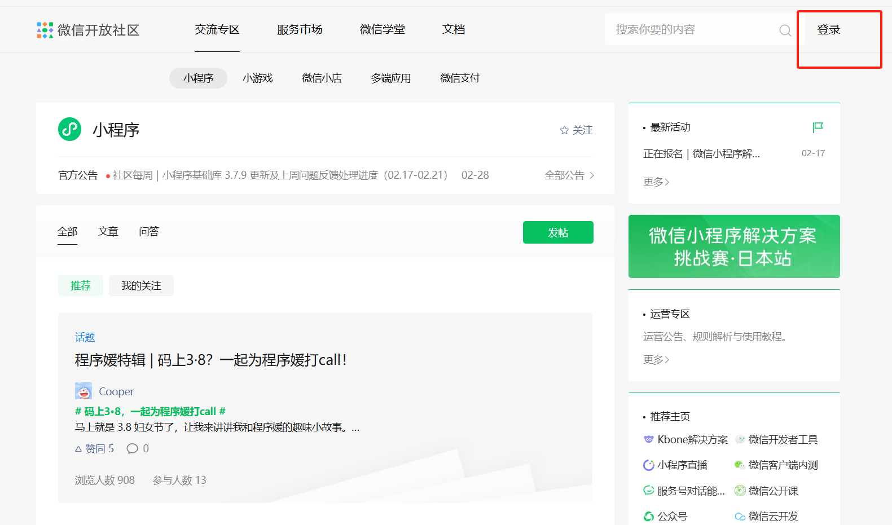Click the 公众号 icon
The image size is (892, 525).
click(x=649, y=516)
